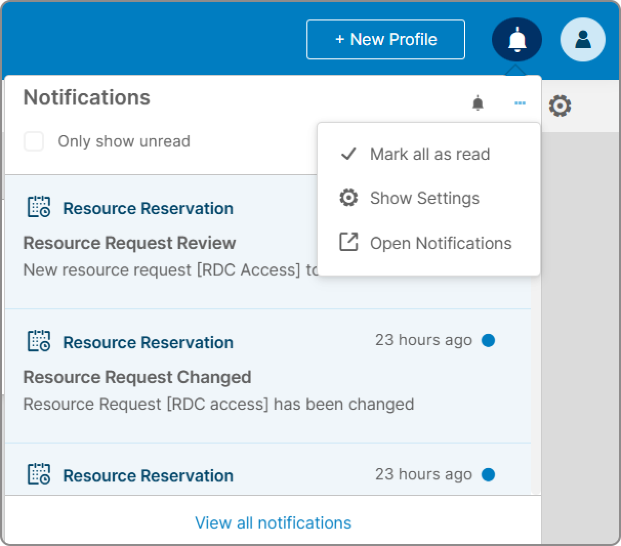Click the external-link icon beside Open Notifications

point(348,242)
